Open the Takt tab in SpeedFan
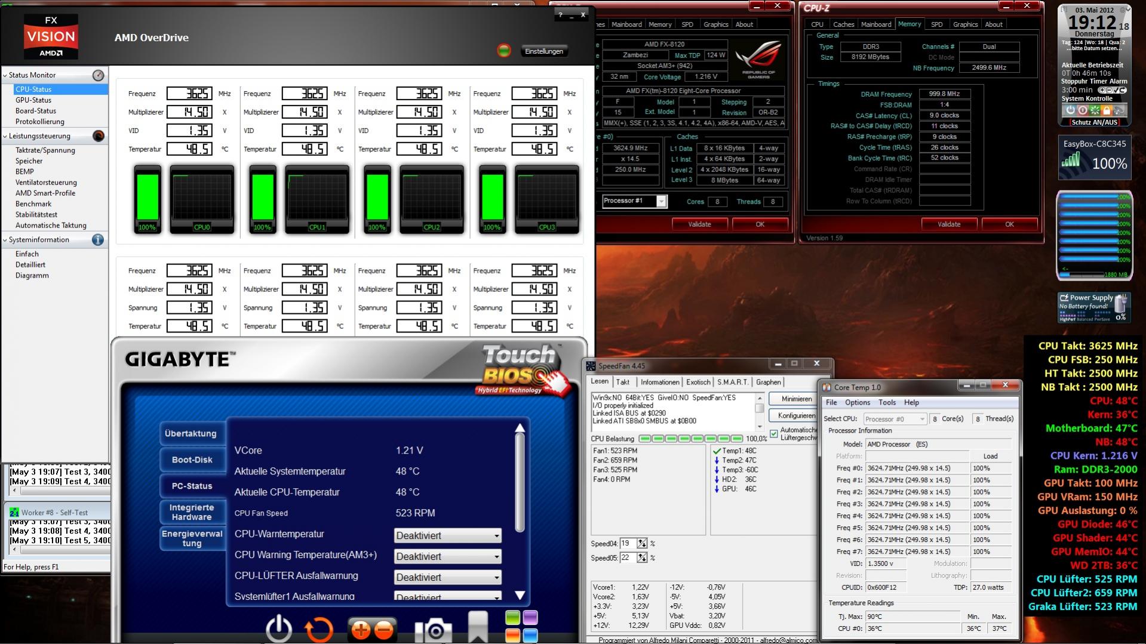This screenshot has width=1146, height=644. (x=622, y=382)
